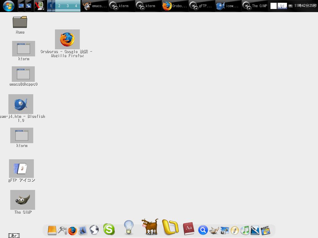Click the clock in the top bar

point(305,6)
